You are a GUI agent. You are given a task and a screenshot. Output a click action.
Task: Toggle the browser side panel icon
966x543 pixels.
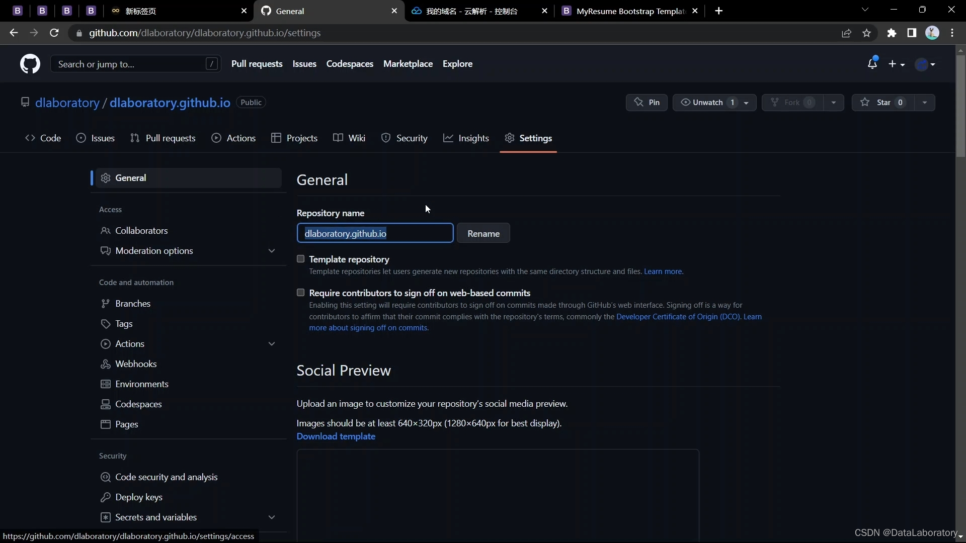(x=912, y=33)
